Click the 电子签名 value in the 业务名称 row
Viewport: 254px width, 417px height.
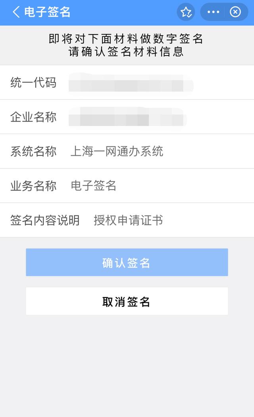(93, 186)
